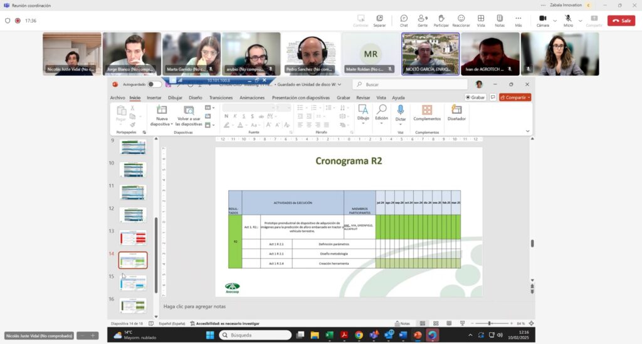
Task: Leave the meeting with Salir
Action: (x=621, y=21)
